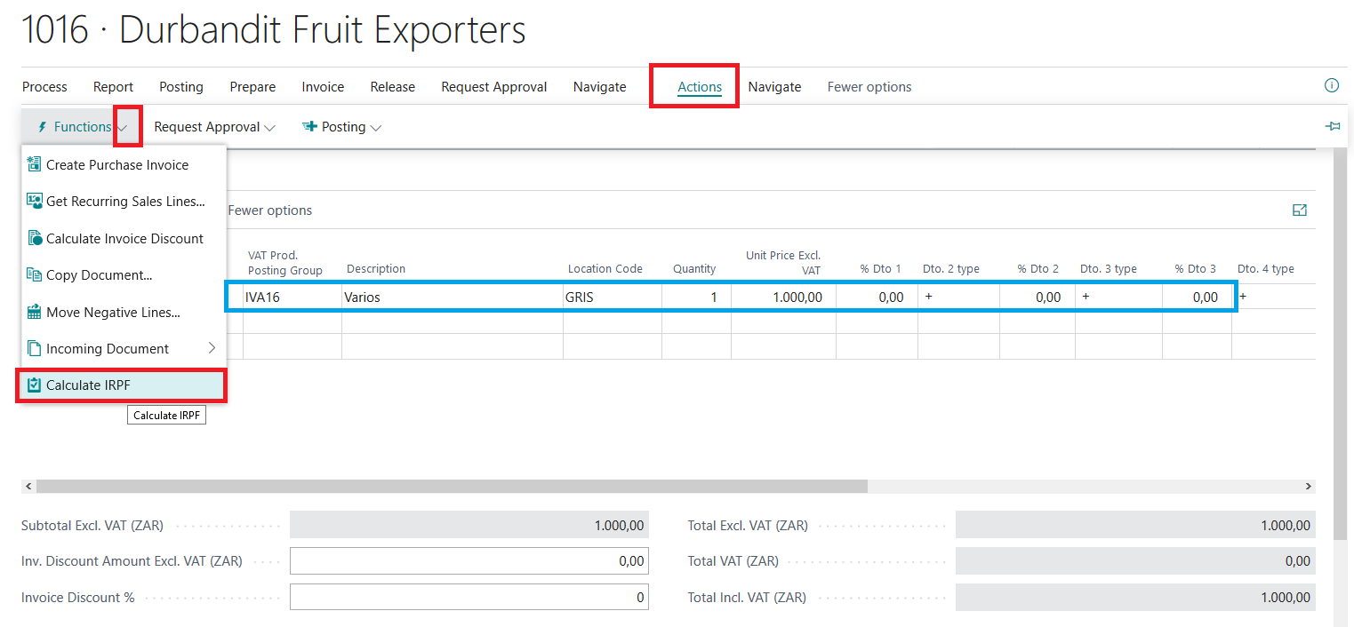Click the Calculate IRPF clipboard icon
The height and width of the screenshot is (627, 1354).
pyautogui.click(x=35, y=385)
